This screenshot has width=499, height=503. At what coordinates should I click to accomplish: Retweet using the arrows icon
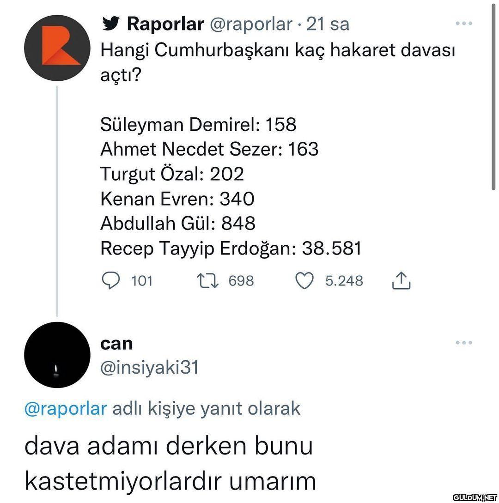(207, 280)
